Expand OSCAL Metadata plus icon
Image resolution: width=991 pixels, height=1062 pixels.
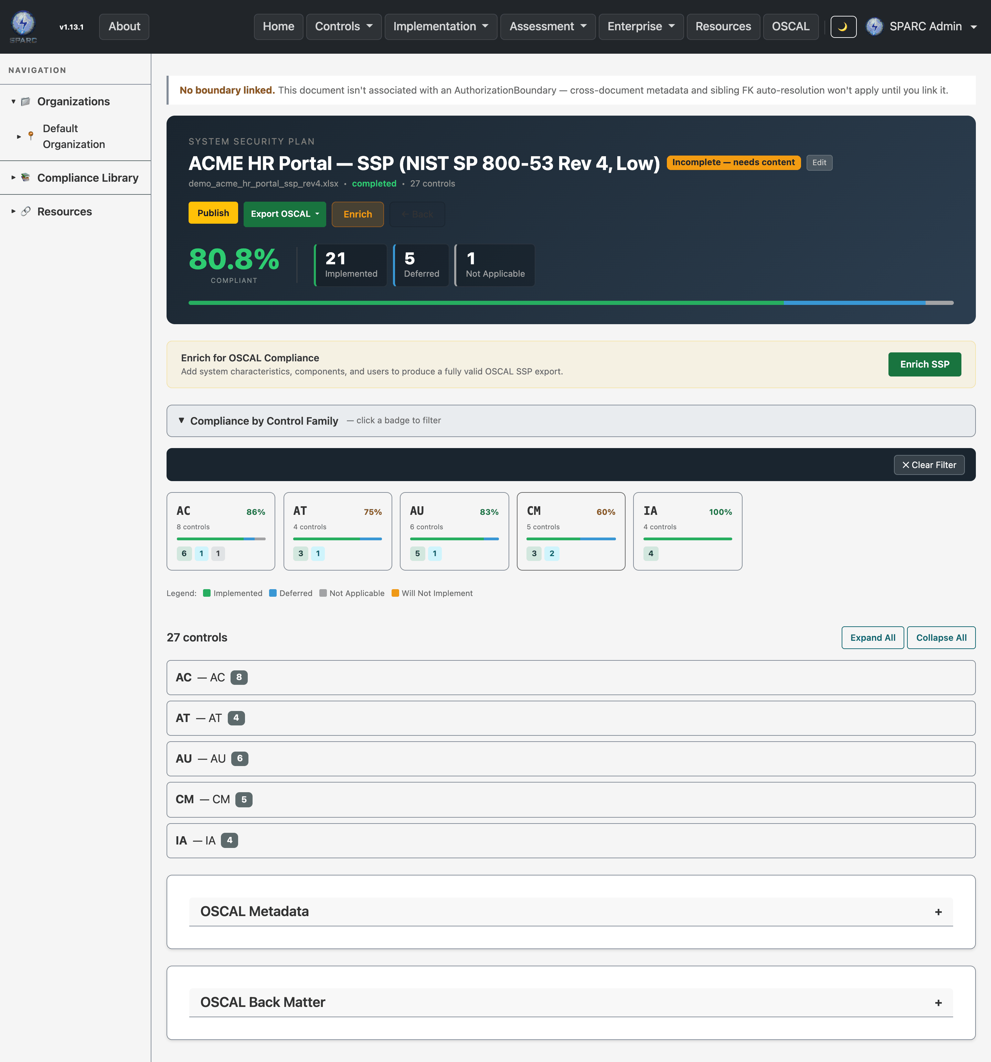point(938,912)
